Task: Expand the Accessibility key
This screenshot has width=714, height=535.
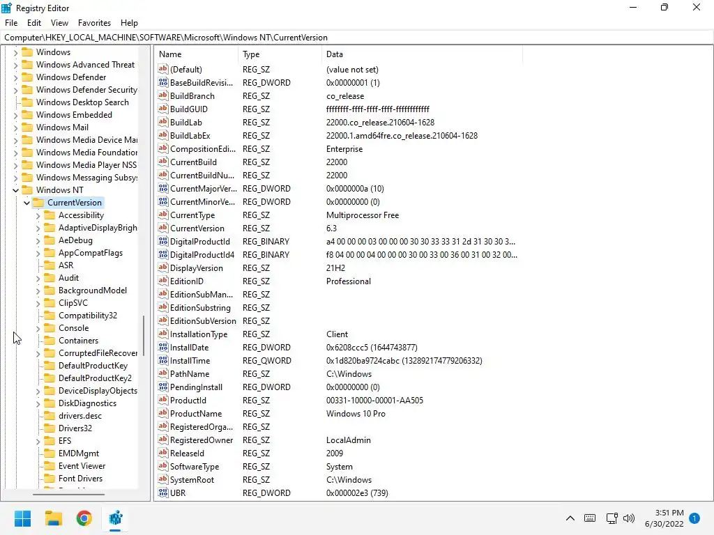Action: (38, 216)
